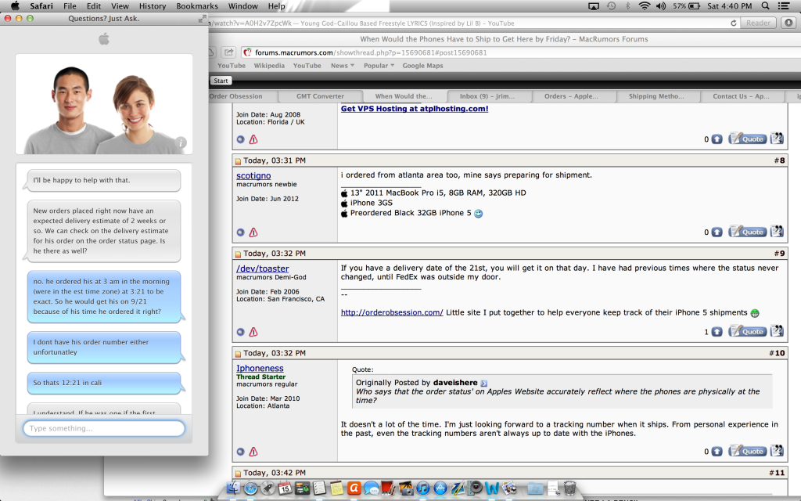Open Launchpad rocket icon in Dock
Image resolution: width=801 pixels, height=501 pixels.
pyautogui.click(x=268, y=488)
